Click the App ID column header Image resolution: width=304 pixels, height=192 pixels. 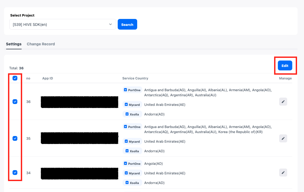tap(48, 78)
